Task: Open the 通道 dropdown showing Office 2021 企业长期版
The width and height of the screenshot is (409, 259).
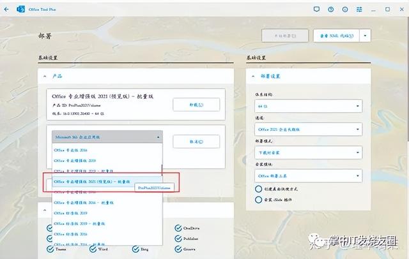Action: (x=308, y=129)
